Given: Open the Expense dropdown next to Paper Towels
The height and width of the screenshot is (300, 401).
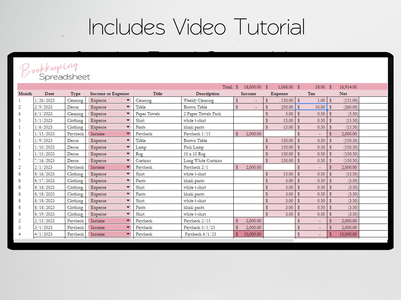Looking at the screenshot, I should (109, 113).
